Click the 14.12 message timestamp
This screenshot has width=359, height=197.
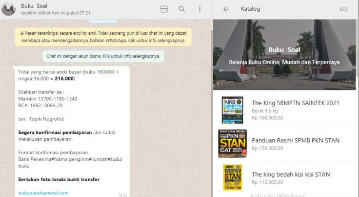[x=123, y=195]
